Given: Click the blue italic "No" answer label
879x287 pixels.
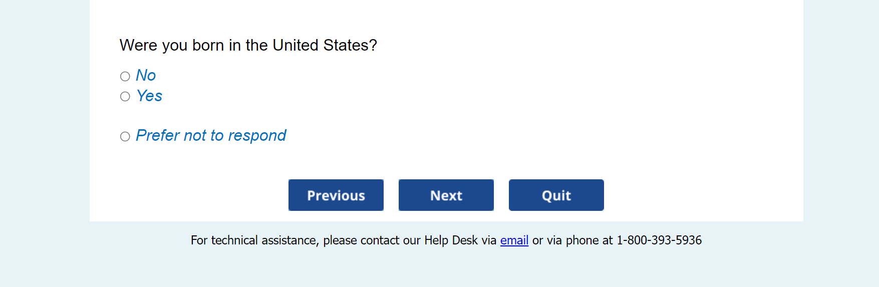Looking at the screenshot, I should click(x=146, y=75).
